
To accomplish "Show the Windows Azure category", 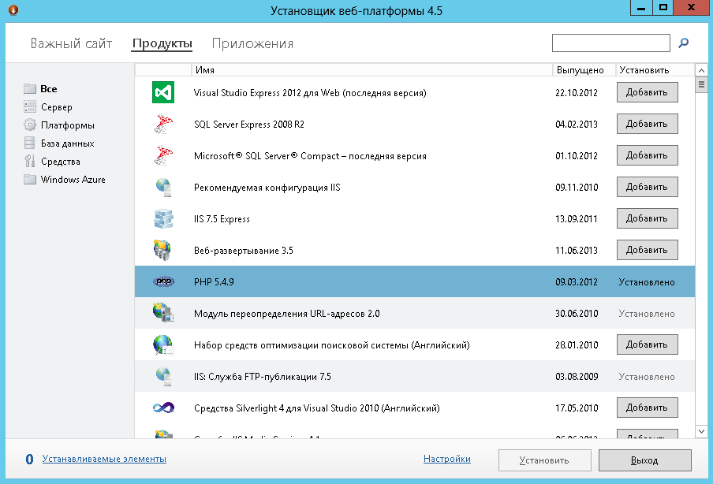I will pyautogui.click(x=73, y=180).
